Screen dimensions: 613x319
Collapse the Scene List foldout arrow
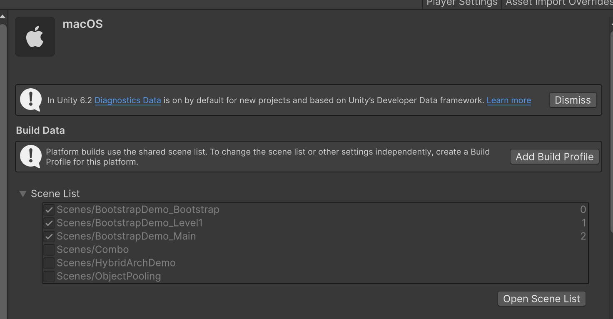(x=23, y=194)
